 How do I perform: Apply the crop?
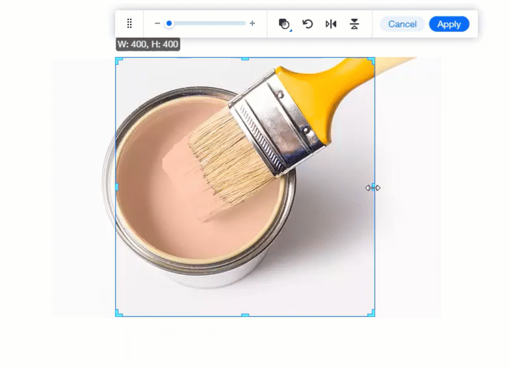449,24
